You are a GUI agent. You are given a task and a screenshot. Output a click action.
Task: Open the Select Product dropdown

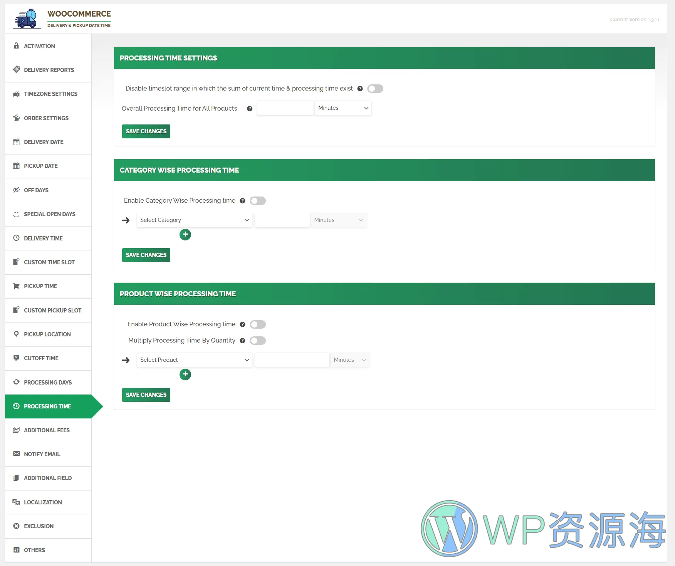coord(194,360)
